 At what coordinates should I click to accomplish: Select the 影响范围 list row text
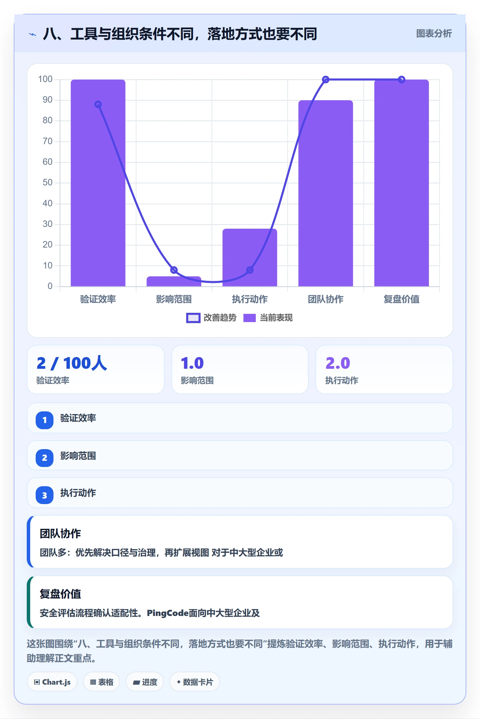(78, 456)
